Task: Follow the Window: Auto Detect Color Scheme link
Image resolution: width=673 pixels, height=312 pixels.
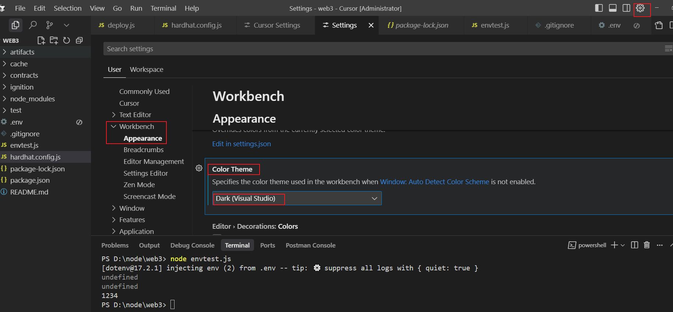Action: coord(434,182)
